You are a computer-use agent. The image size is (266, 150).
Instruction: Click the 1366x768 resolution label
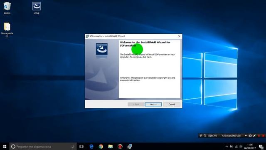pyautogui.click(x=212, y=135)
